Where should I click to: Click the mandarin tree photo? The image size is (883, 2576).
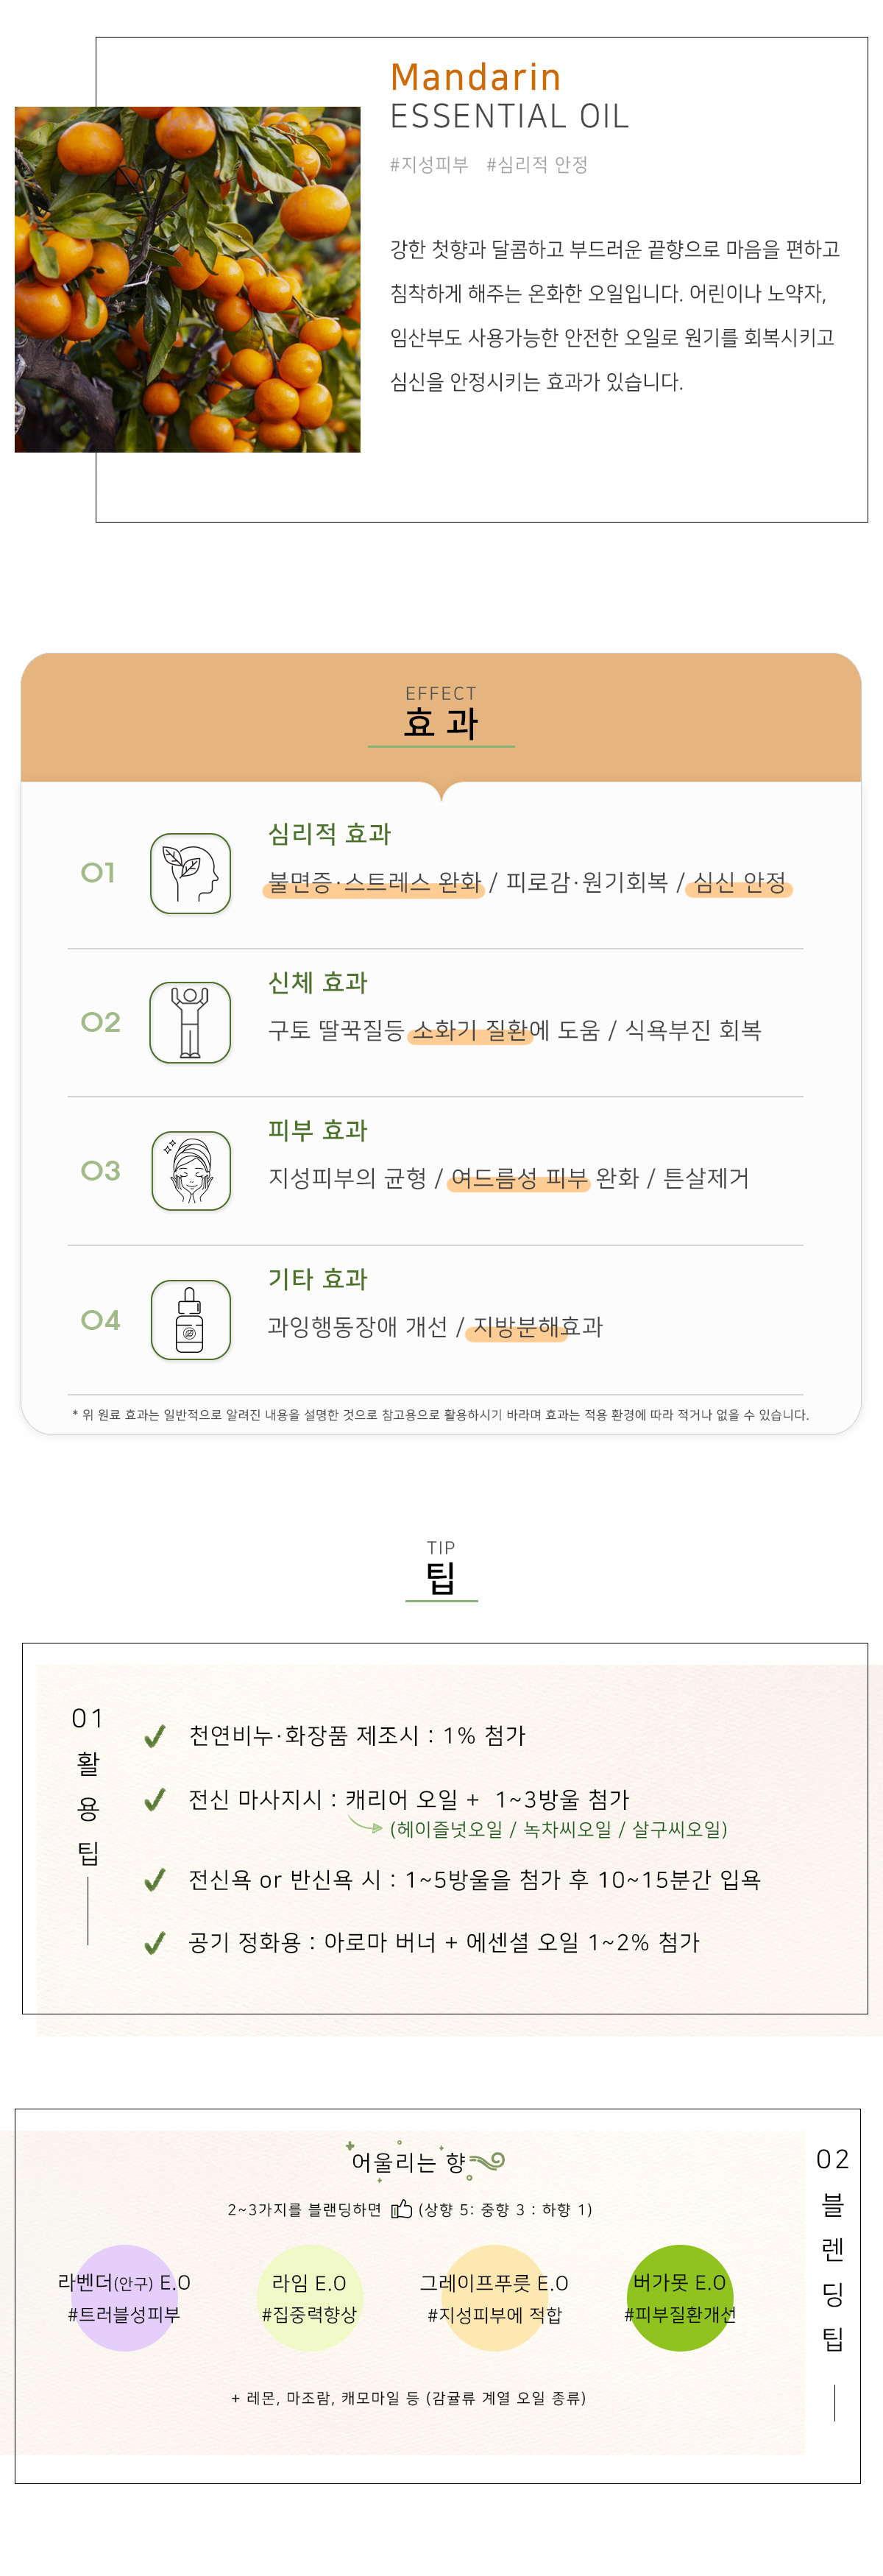[x=187, y=279]
